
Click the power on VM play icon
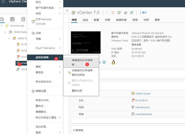pos(107,13)
